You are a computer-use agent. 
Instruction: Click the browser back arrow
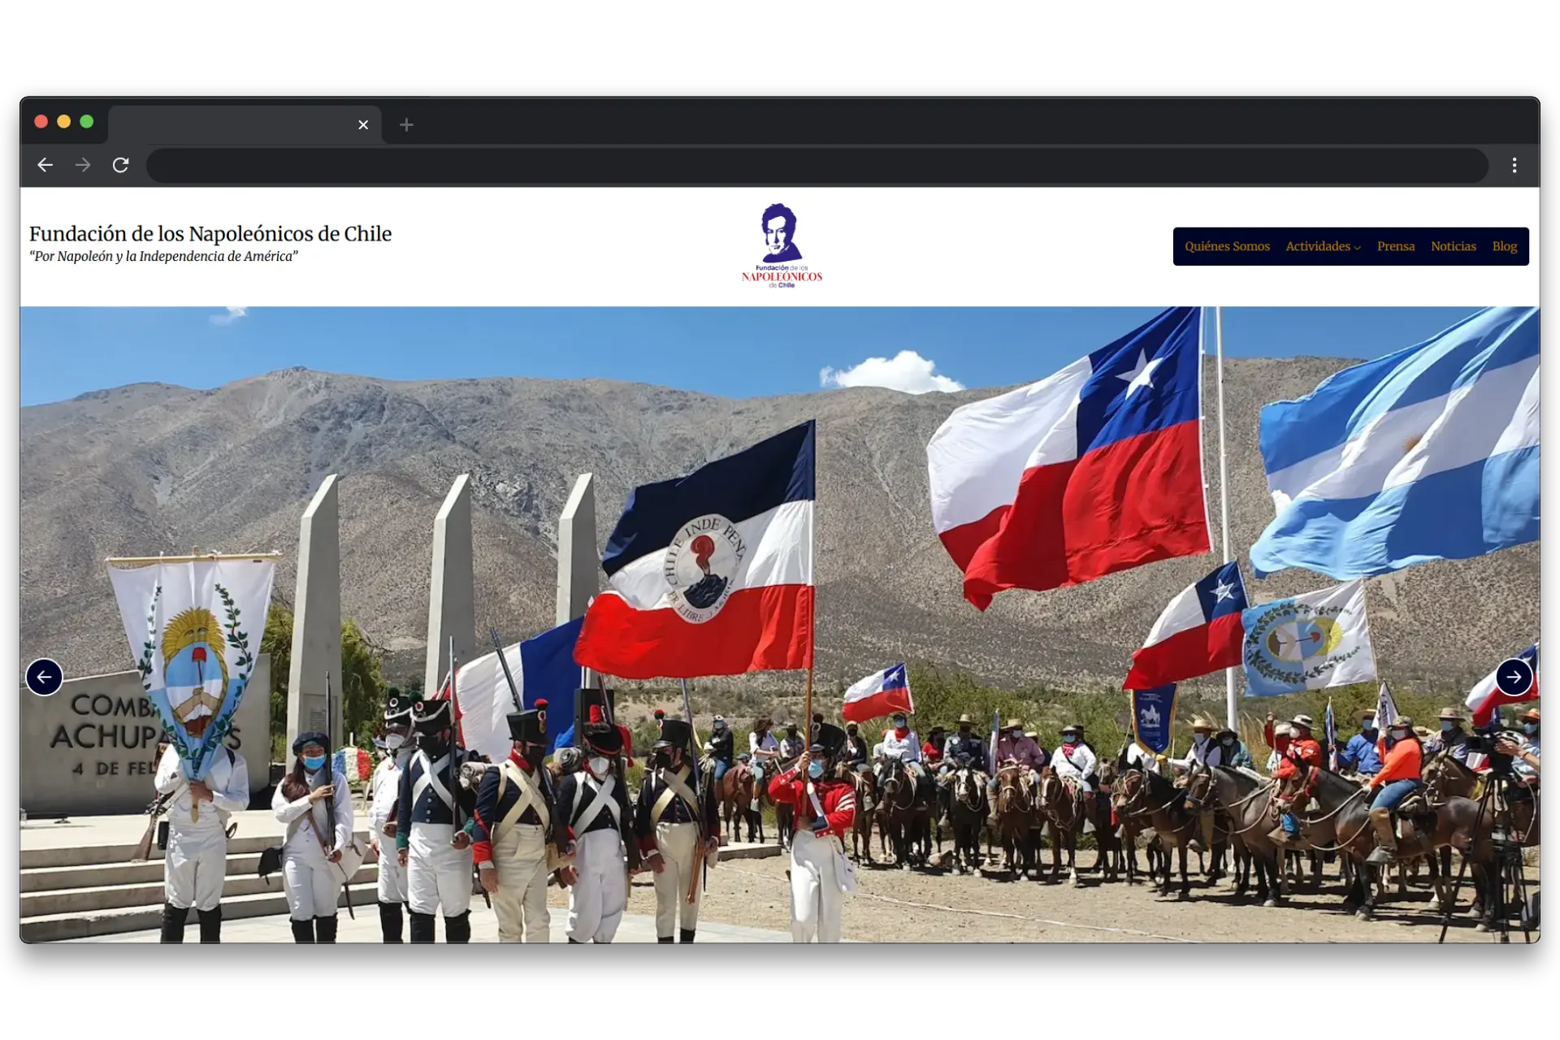point(45,165)
